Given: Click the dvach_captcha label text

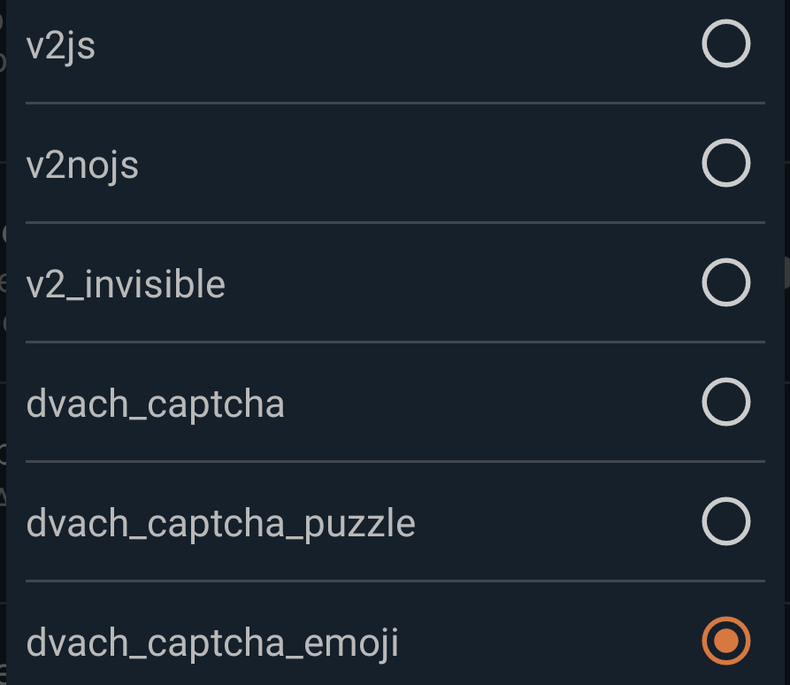Looking at the screenshot, I should pyautogui.click(x=156, y=404).
